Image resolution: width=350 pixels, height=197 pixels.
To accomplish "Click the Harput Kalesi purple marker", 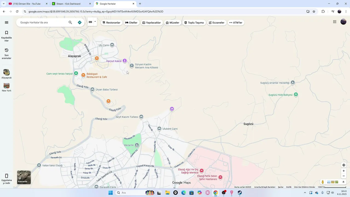I will click(x=125, y=61).
